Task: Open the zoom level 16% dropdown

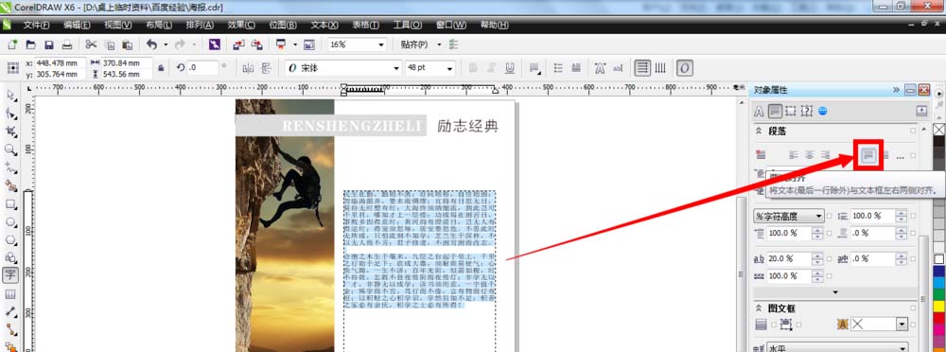Action: click(x=381, y=44)
